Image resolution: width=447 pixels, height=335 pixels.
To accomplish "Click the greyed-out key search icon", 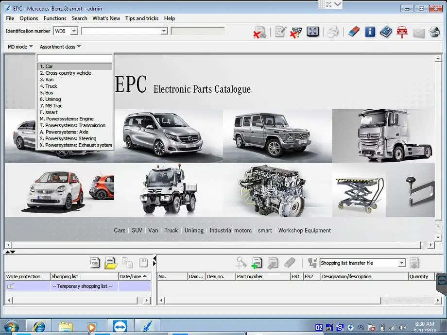I will coord(241,263).
